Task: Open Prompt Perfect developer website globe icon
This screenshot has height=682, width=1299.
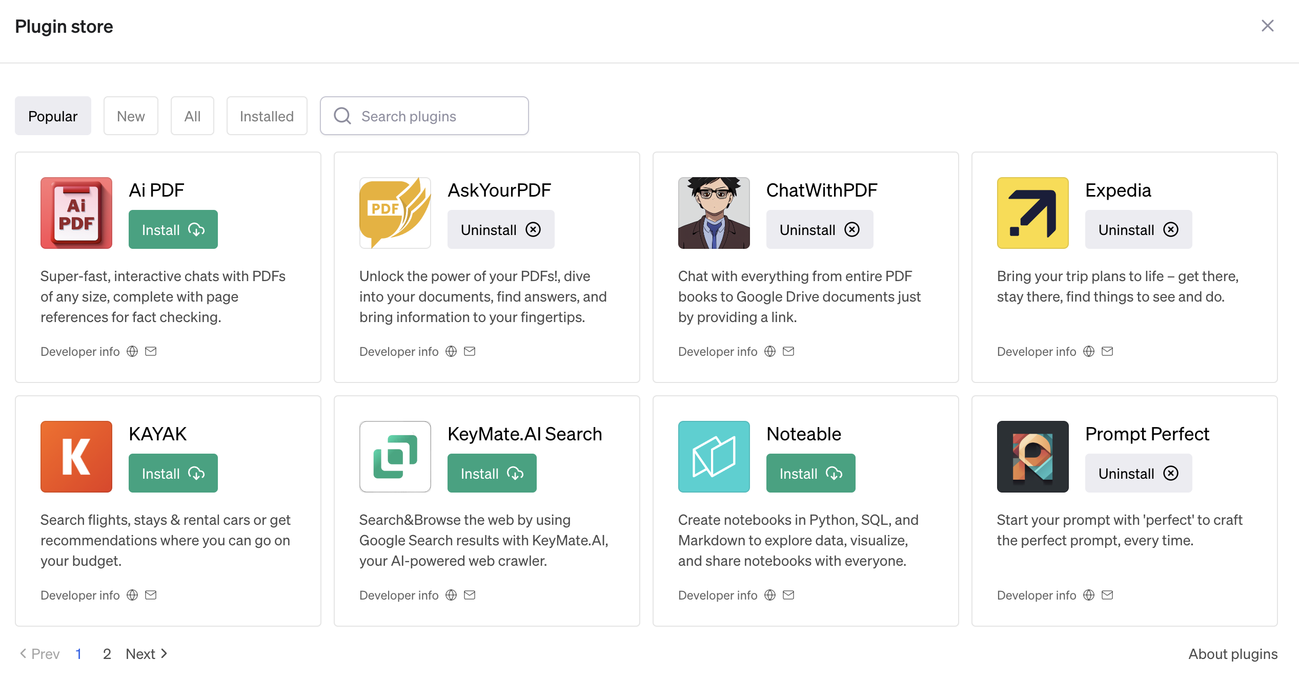Action: [x=1089, y=595]
